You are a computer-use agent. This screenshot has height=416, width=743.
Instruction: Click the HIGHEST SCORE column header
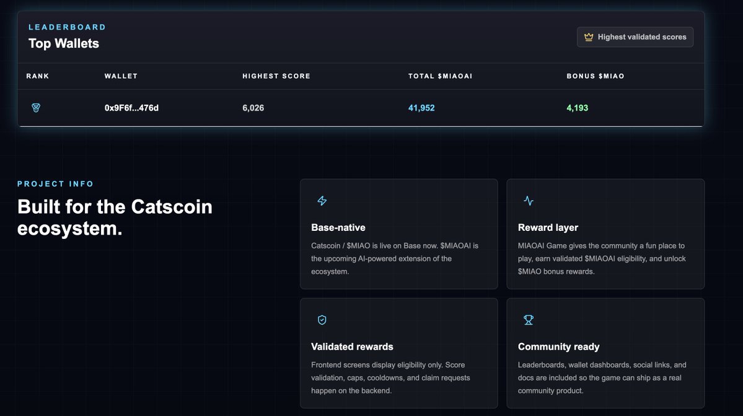276,76
